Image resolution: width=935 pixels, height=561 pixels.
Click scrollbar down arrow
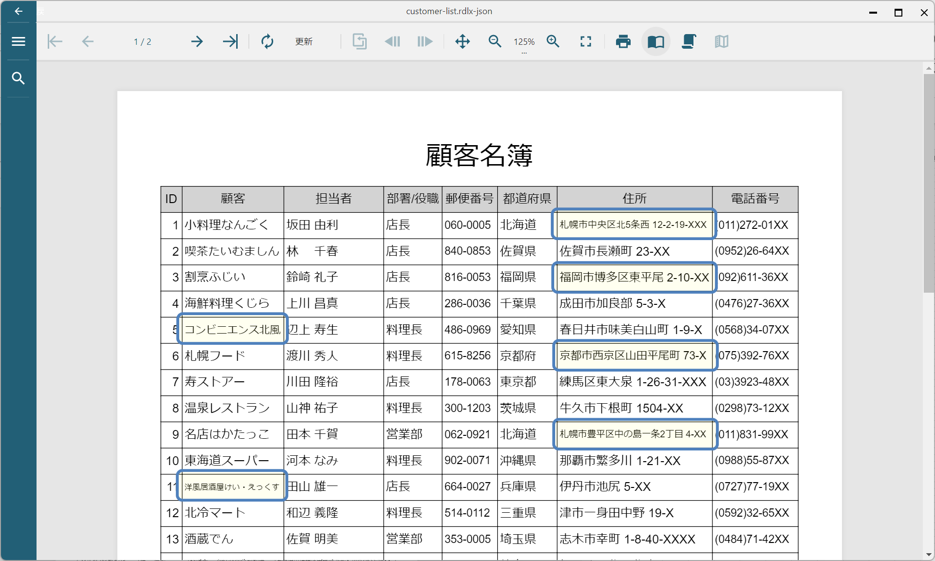(x=929, y=555)
